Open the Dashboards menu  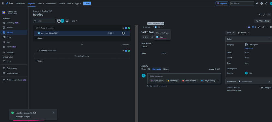pos(51,4)
